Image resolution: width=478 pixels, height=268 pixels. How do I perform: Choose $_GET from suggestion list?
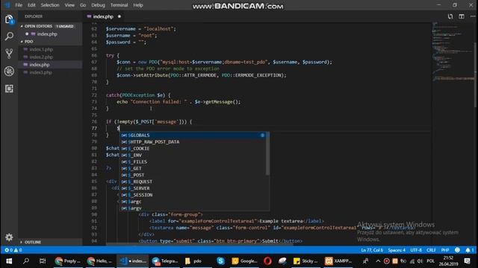tap(193, 168)
